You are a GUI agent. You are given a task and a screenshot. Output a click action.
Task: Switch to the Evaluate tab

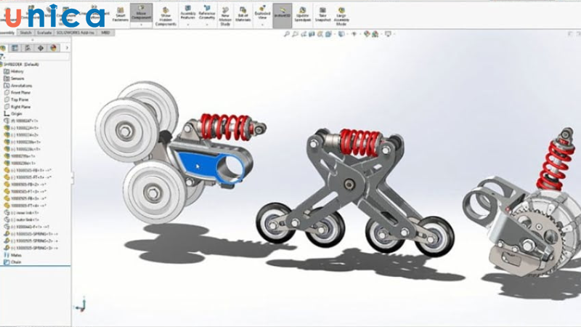pos(44,33)
